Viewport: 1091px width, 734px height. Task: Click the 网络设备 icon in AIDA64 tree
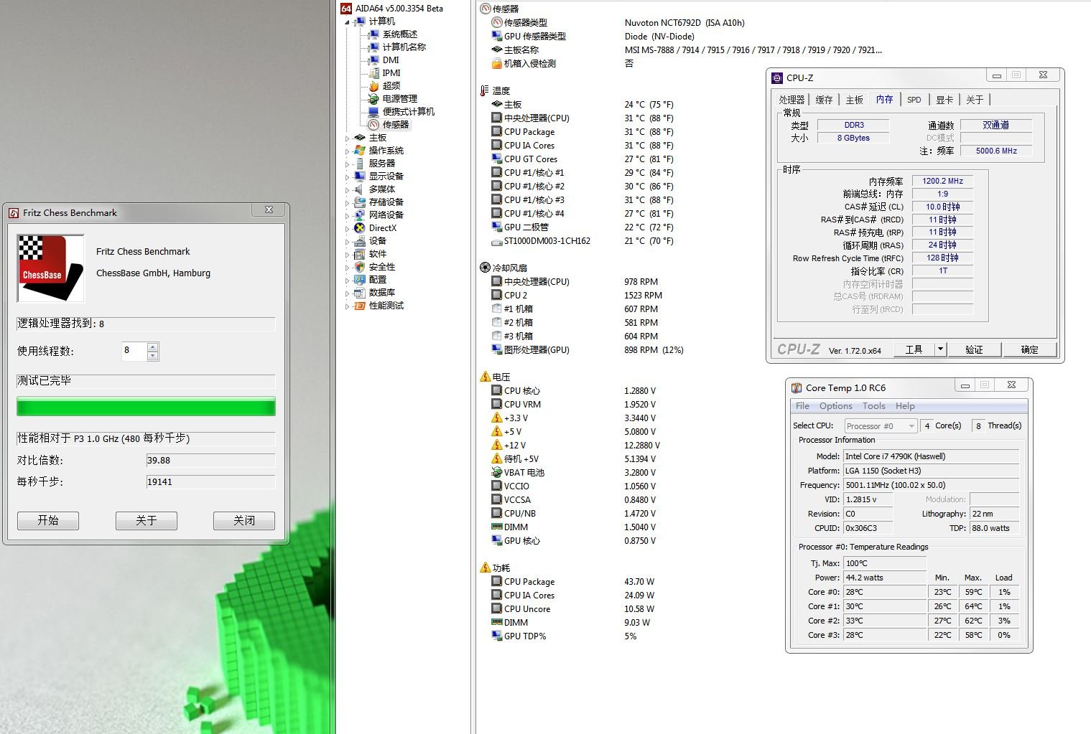[x=360, y=215]
